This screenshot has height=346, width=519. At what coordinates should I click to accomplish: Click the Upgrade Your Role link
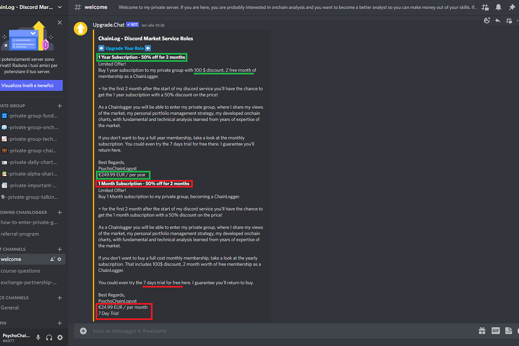[x=125, y=48]
